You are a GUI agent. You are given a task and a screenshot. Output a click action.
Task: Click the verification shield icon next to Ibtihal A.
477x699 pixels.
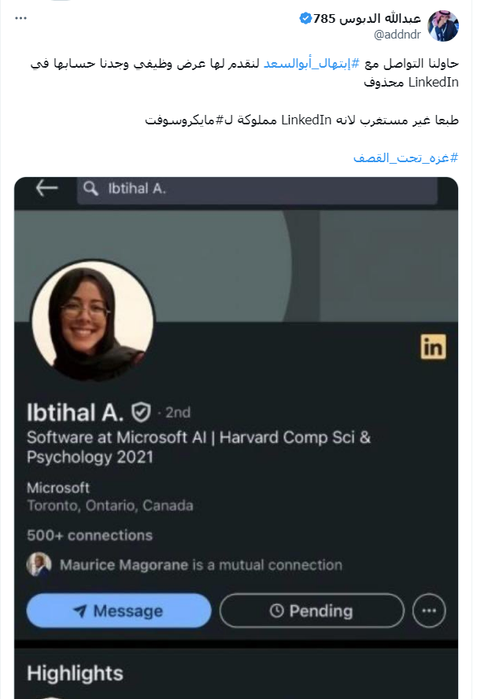pyautogui.click(x=141, y=412)
